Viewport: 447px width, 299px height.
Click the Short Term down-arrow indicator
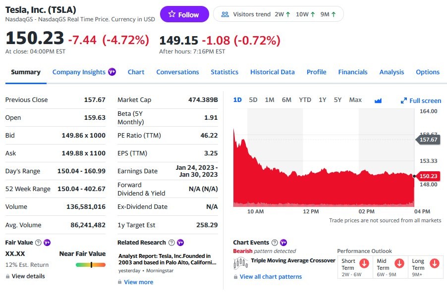point(364,263)
